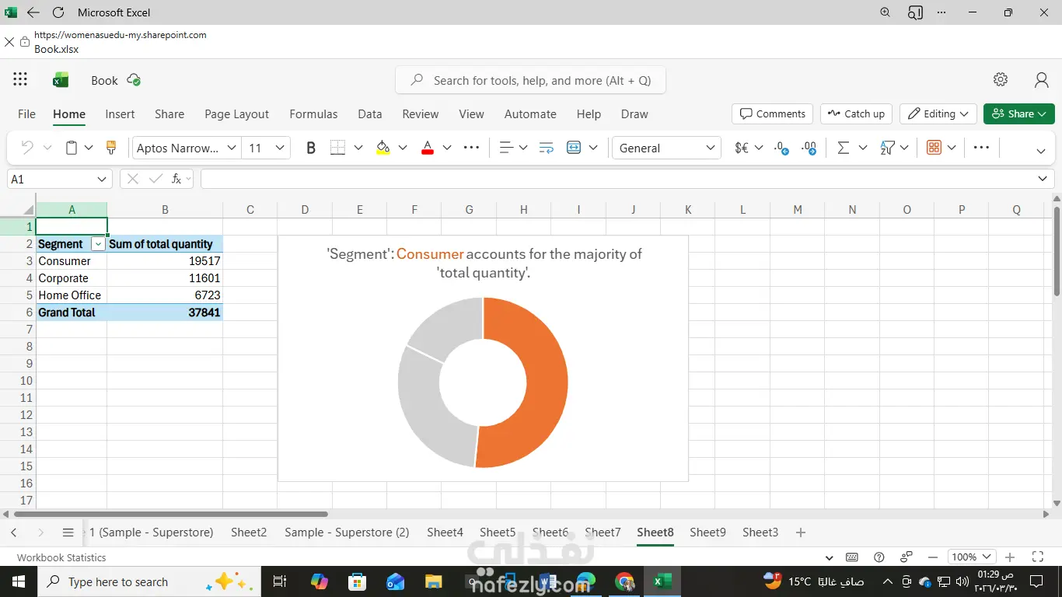
Task: Open File Explorer from the taskbar
Action: [434, 581]
